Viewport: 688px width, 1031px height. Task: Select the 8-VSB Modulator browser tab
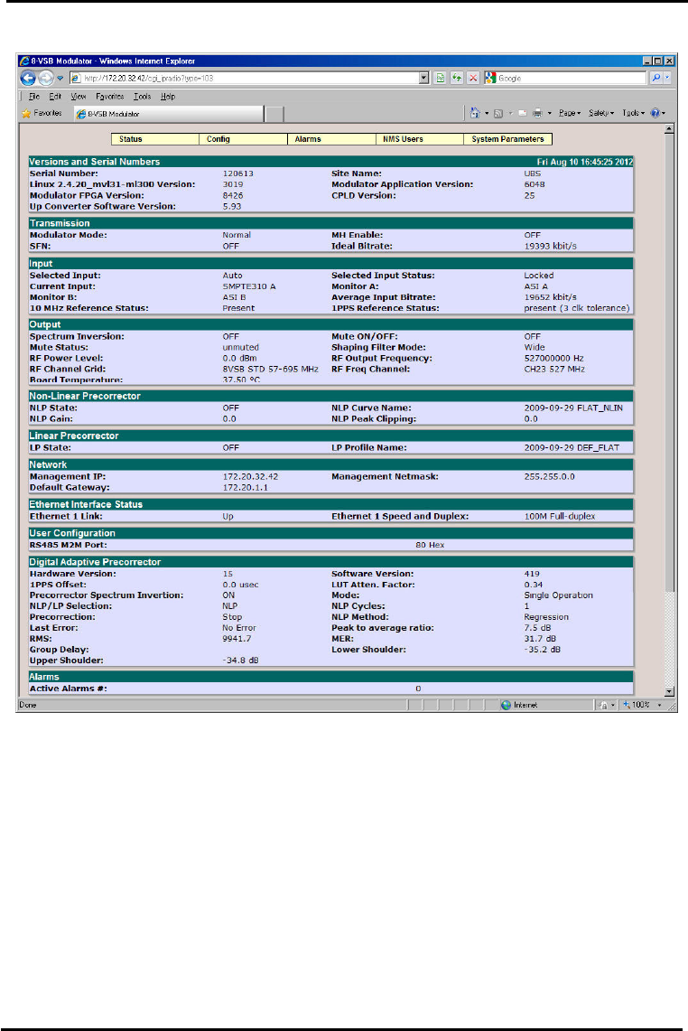tap(168, 114)
